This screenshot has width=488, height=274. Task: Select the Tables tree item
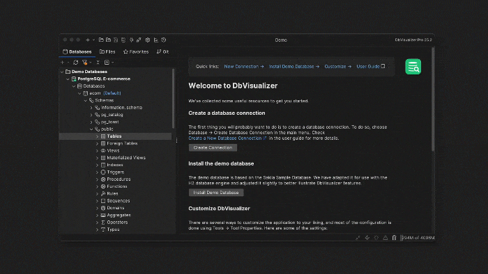114,136
